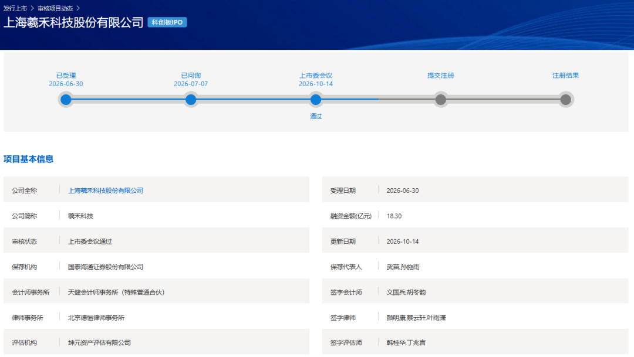Click 天健会计师事务所（特殊普通合伙）
Image resolution: width=634 pixels, height=357 pixels.
116,293
